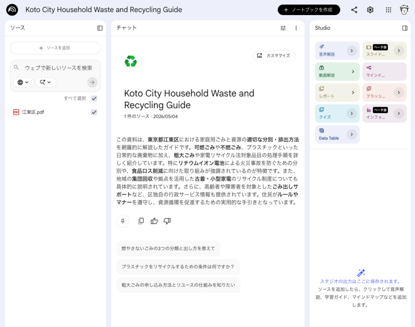
Task: Uncheck the 江東区.pdf source checkbox
Action: pos(94,112)
